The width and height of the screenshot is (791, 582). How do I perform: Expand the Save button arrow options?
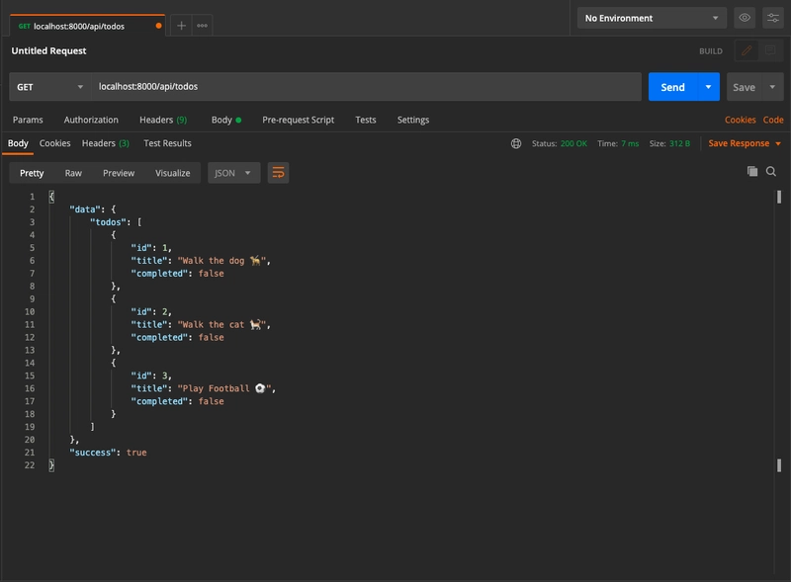(x=772, y=87)
